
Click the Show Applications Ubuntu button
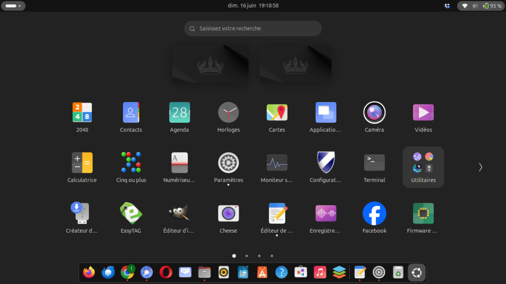click(x=417, y=272)
